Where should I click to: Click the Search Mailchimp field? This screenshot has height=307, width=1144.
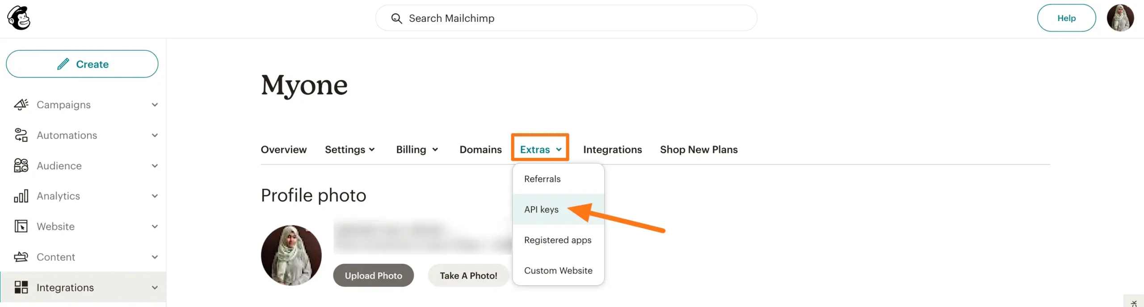point(566,18)
